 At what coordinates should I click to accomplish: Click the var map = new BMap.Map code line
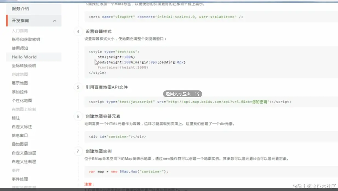[128, 172]
